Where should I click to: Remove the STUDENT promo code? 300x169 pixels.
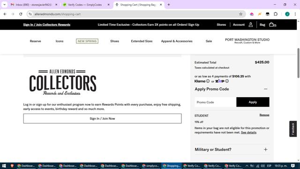264,115
